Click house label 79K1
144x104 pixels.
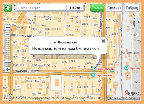109,28
